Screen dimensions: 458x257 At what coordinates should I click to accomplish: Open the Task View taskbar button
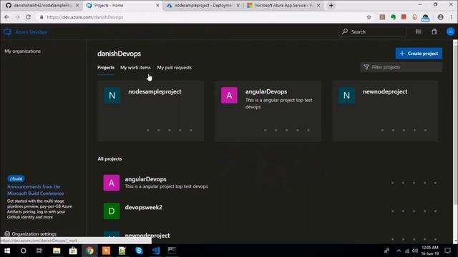39,251
